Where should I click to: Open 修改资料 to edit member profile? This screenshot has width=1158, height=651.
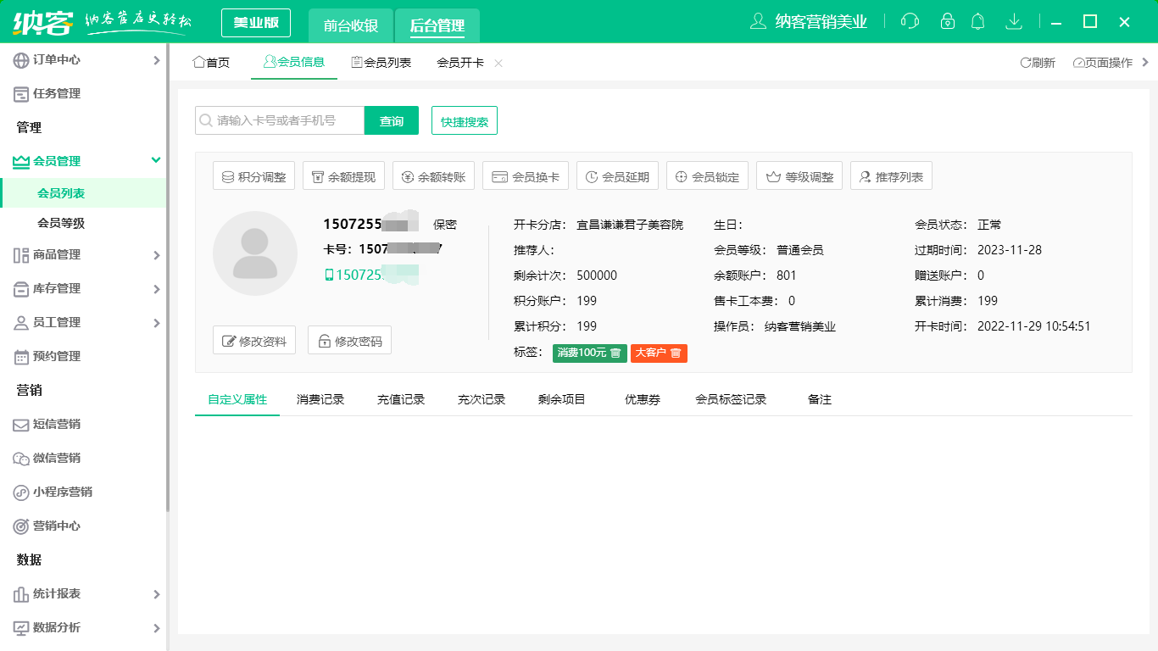point(253,340)
